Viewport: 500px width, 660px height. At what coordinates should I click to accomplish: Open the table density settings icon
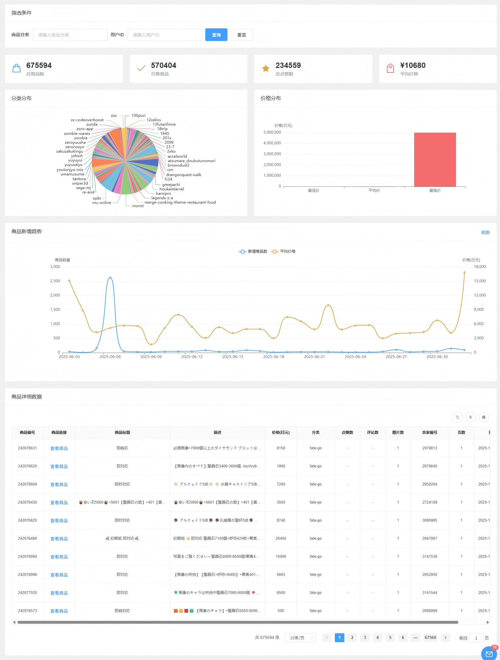[471, 417]
